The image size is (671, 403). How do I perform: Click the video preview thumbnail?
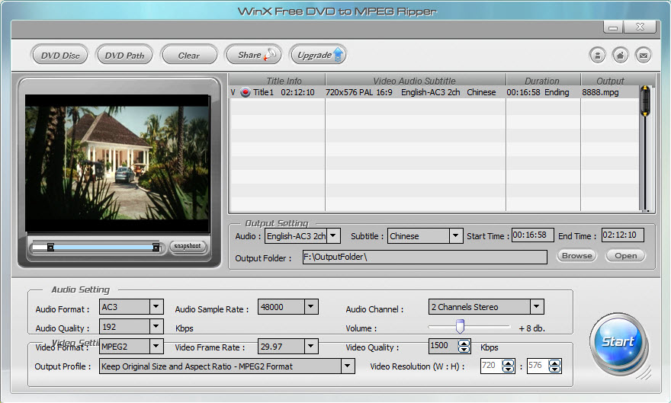tap(117, 163)
